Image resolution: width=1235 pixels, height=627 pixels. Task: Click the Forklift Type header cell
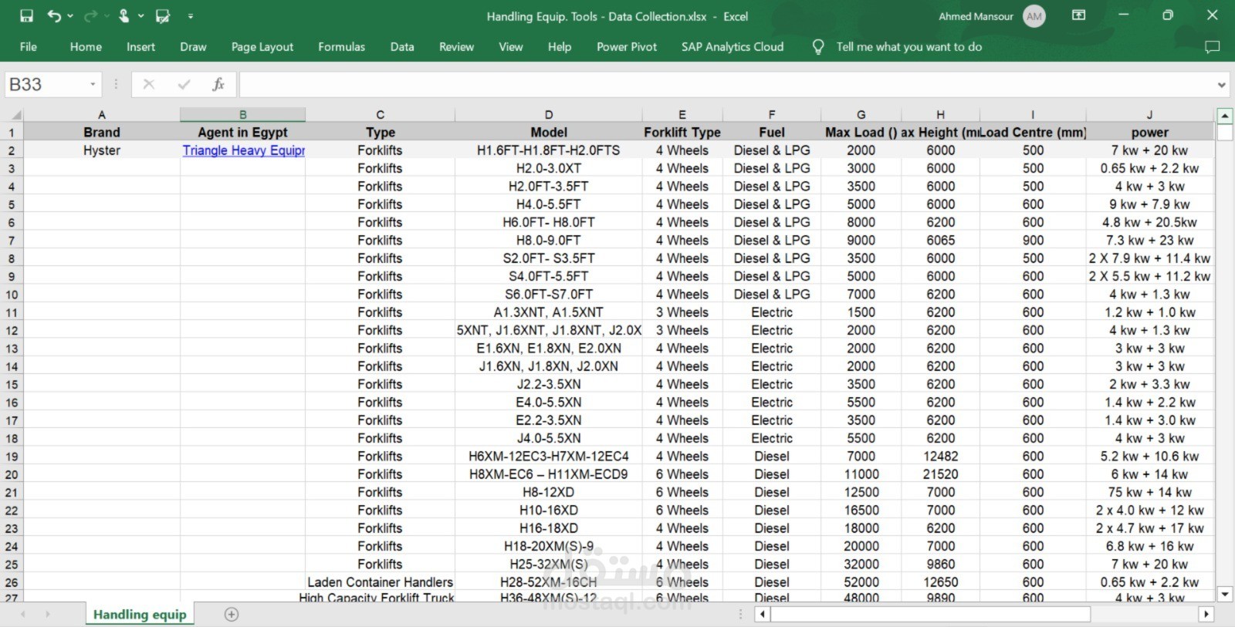[x=682, y=133]
